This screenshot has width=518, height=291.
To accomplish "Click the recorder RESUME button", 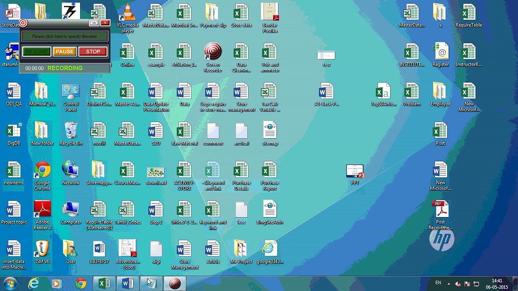I will (36, 52).
